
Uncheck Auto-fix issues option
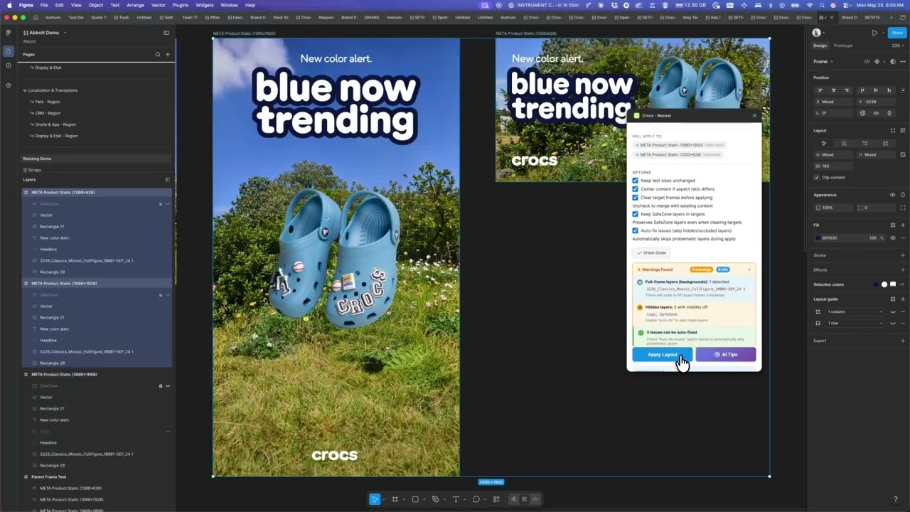click(x=636, y=230)
